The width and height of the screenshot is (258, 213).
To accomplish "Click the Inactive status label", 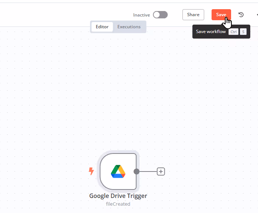I will pos(142,15).
